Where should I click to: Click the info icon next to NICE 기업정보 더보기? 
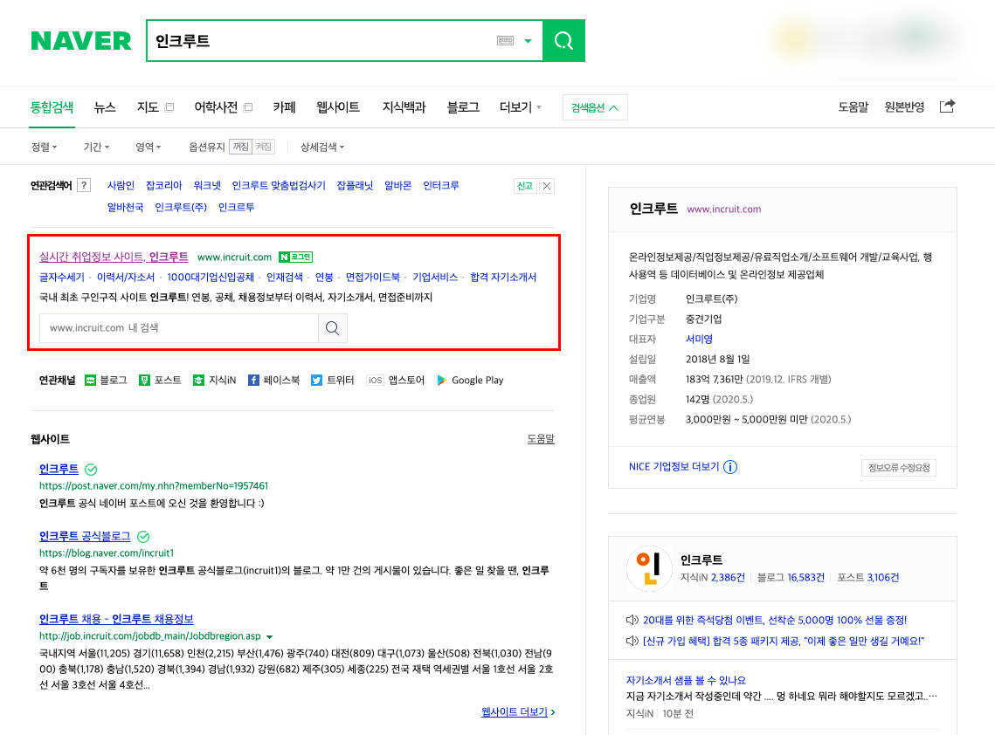coord(730,467)
